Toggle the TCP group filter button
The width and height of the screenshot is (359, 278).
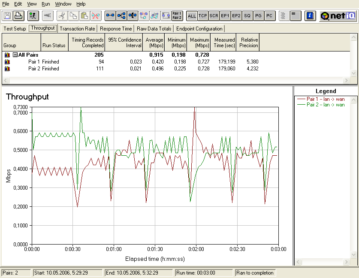coord(203,16)
